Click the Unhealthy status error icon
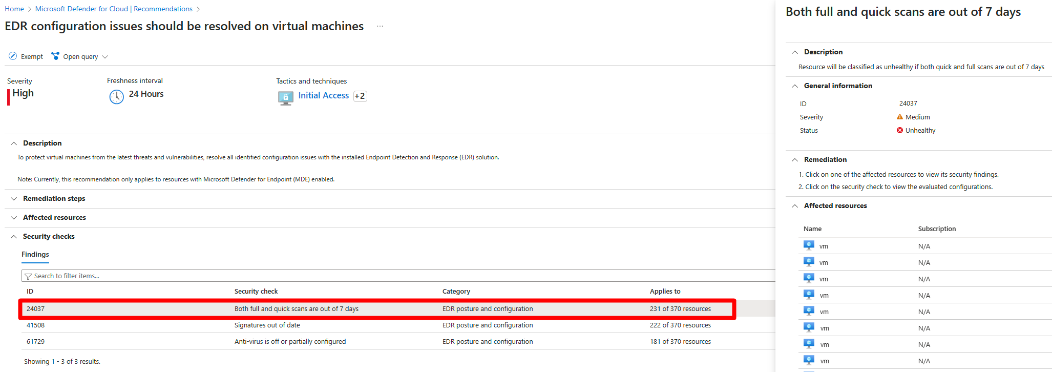Image resolution: width=1052 pixels, height=372 pixels. 900,130
